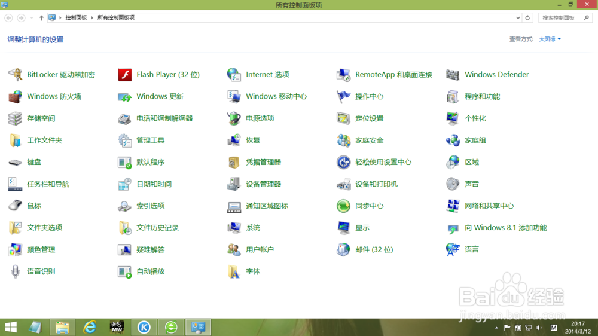The height and width of the screenshot is (336, 598).
Task: Open the BitLocker 驱动器加密 icon
Action: pos(16,74)
